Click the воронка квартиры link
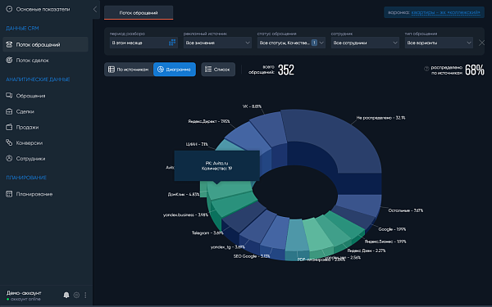 point(445,12)
